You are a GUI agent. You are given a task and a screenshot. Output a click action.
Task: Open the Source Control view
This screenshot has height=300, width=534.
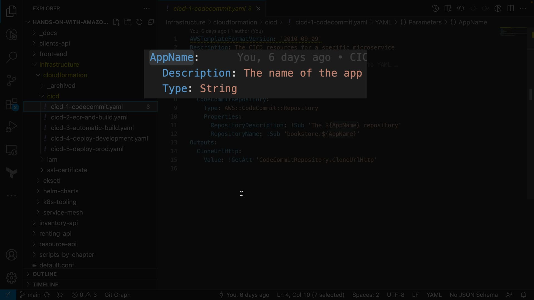point(11,81)
